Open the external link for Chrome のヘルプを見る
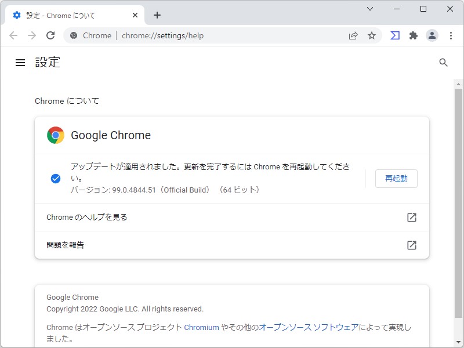The image size is (464, 348). [x=412, y=217]
